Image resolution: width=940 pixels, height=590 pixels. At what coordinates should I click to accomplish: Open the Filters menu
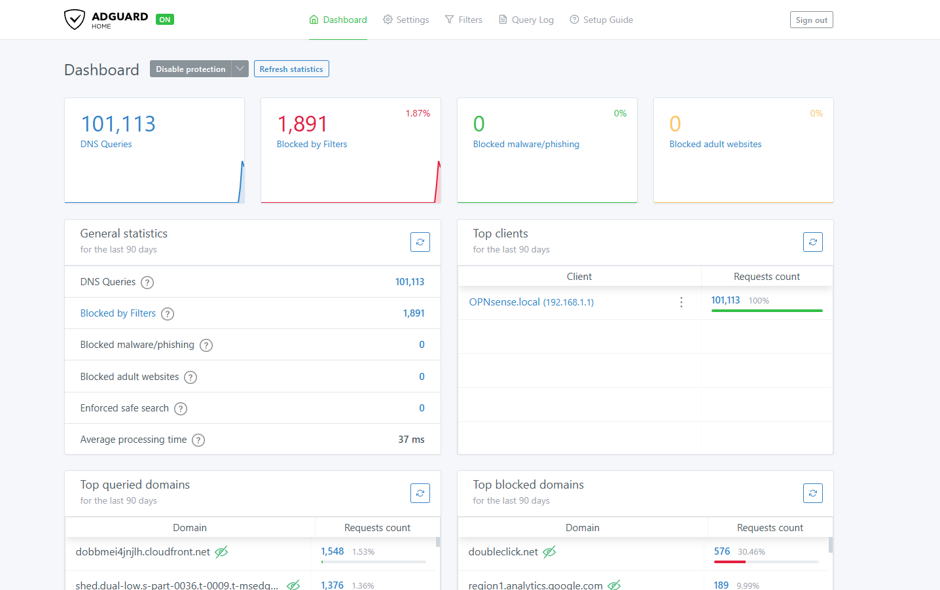click(463, 20)
